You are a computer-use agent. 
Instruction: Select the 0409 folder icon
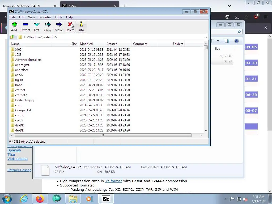click(x=12, y=50)
